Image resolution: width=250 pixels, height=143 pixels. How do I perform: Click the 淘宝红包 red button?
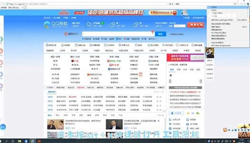point(196,25)
